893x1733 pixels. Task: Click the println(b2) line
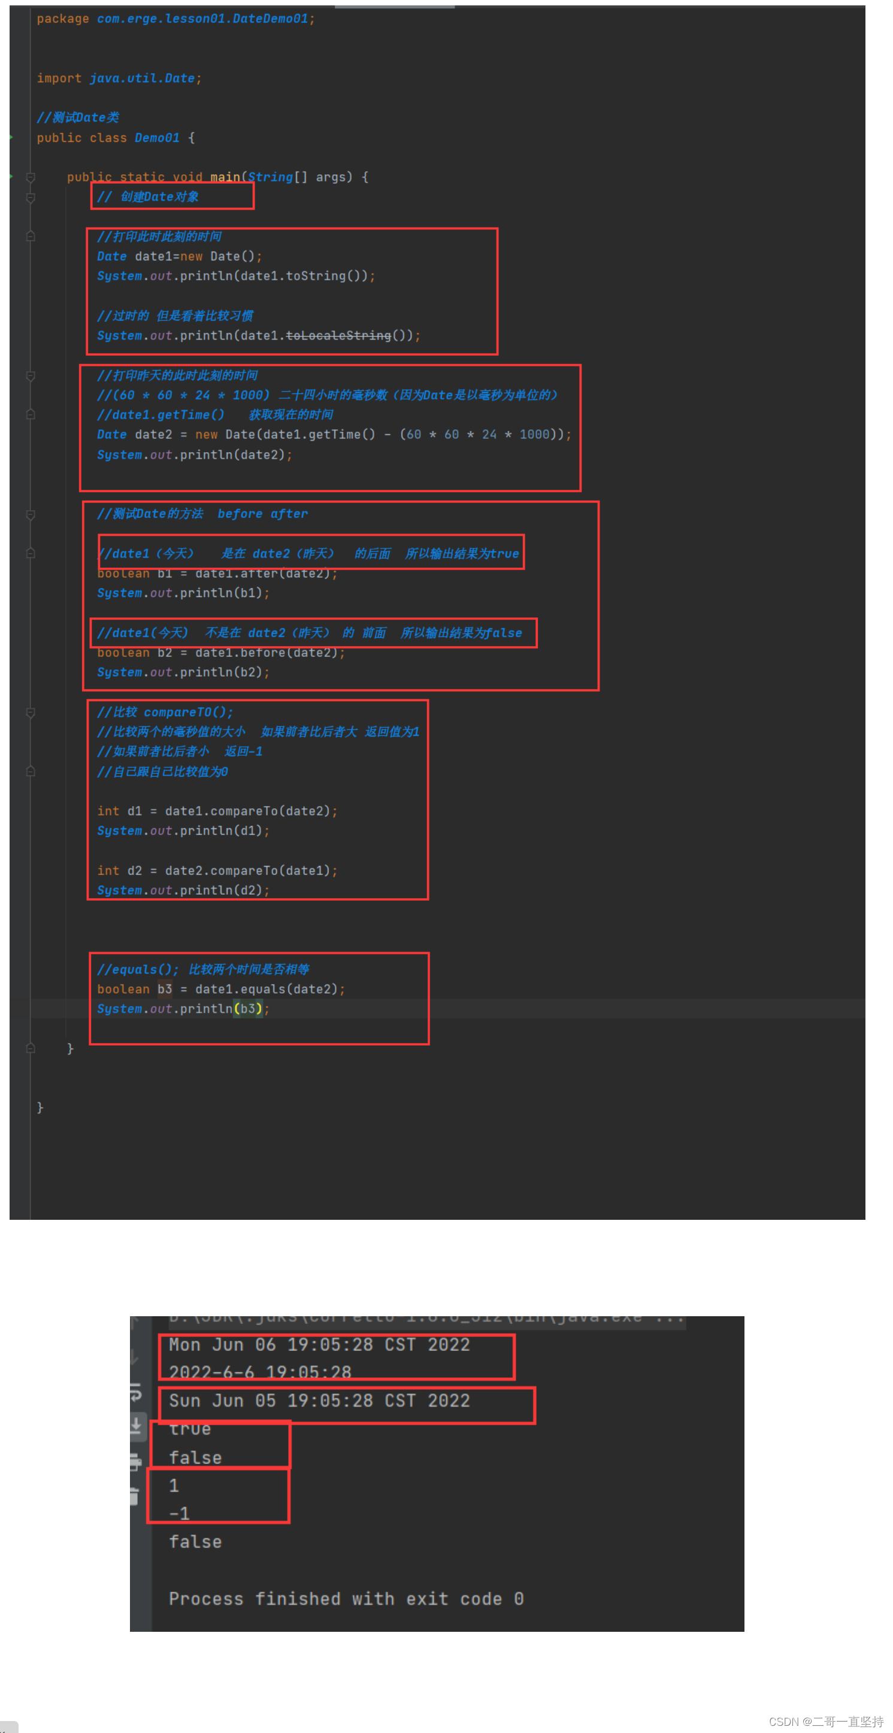(183, 672)
